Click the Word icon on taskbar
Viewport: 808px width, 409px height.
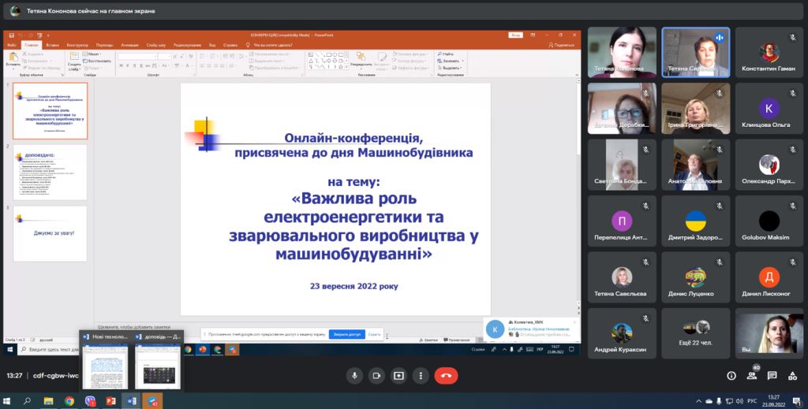[132, 401]
